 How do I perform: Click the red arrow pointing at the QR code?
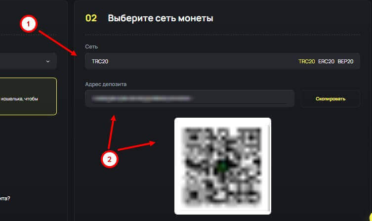[136, 146]
